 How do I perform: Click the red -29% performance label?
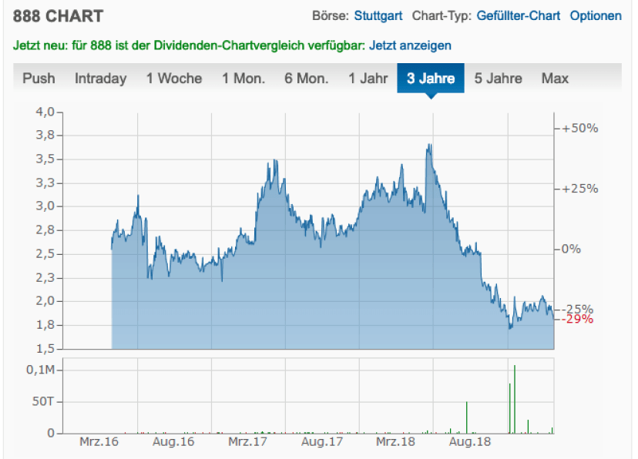578,319
